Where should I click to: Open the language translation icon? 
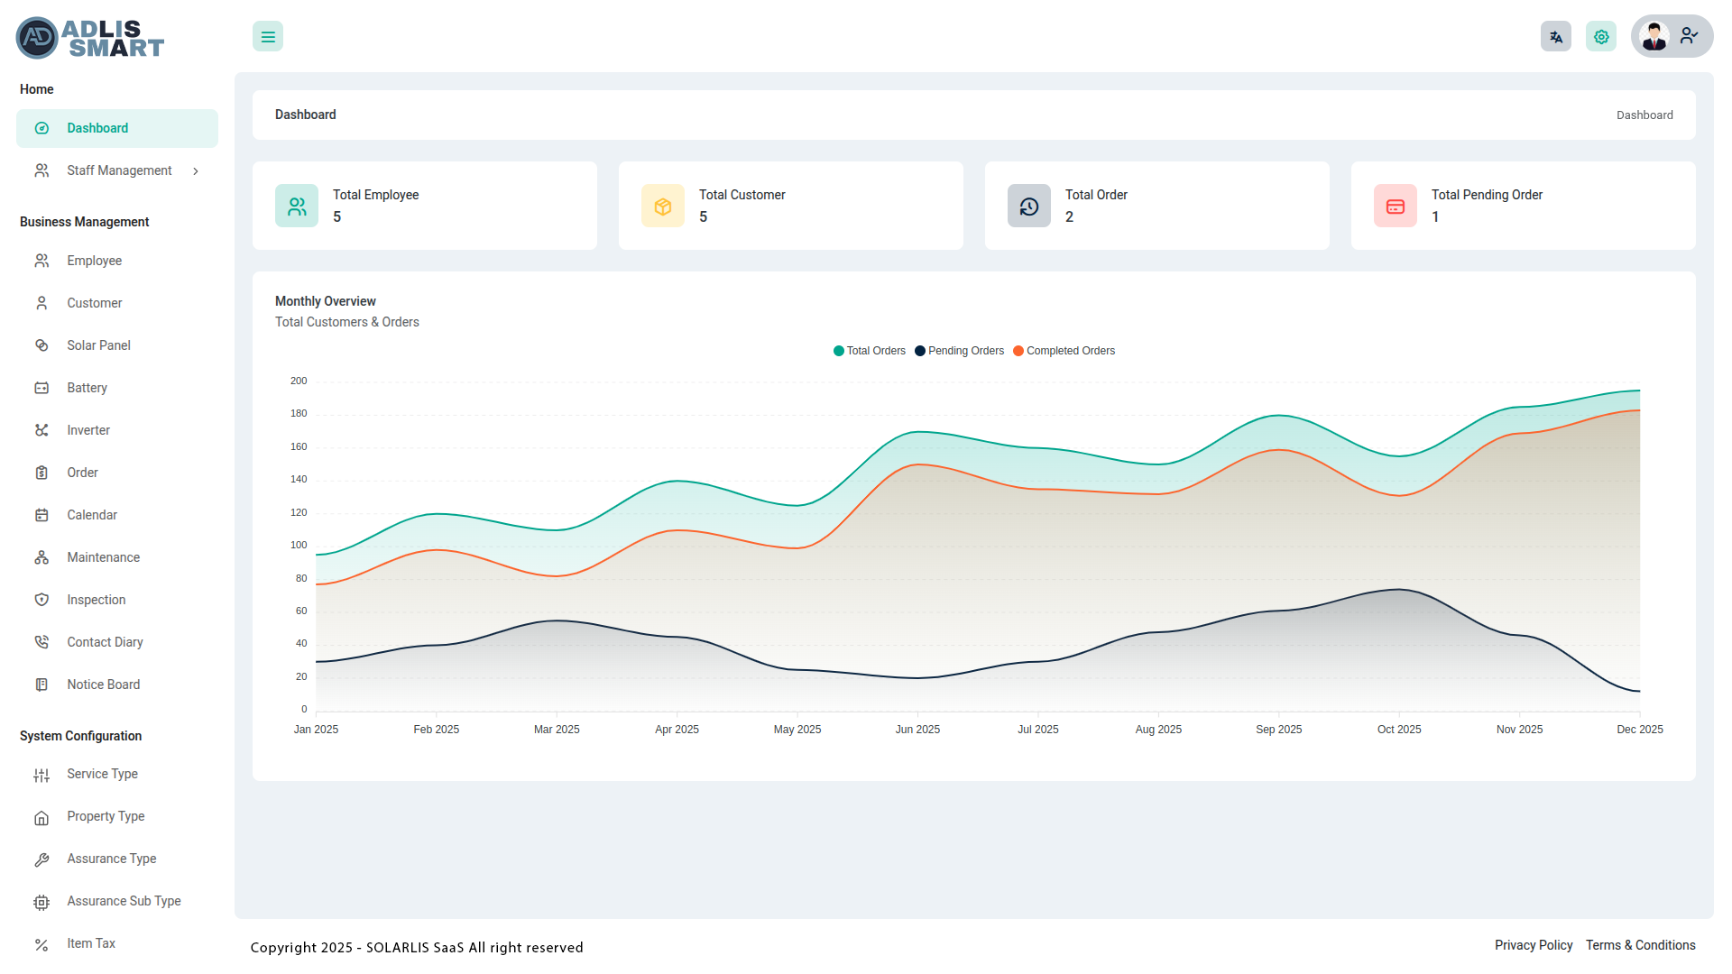pyautogui.click(x=1555, y=37)
